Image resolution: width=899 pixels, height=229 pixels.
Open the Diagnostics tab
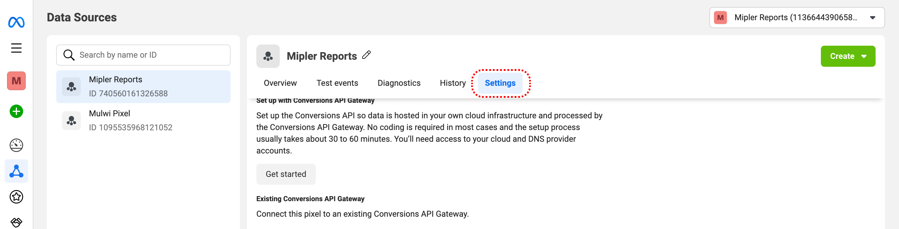click(399, 83)
